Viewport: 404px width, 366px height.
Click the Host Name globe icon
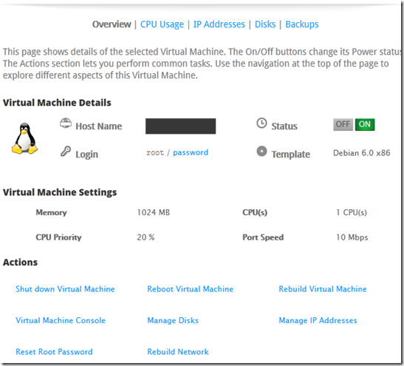tap(66, 123)
